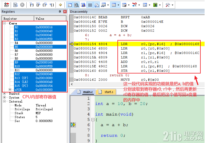Viewport: 206px width, 143px height.
Task: Click the Value column header
Action: [x=50, y=19]
